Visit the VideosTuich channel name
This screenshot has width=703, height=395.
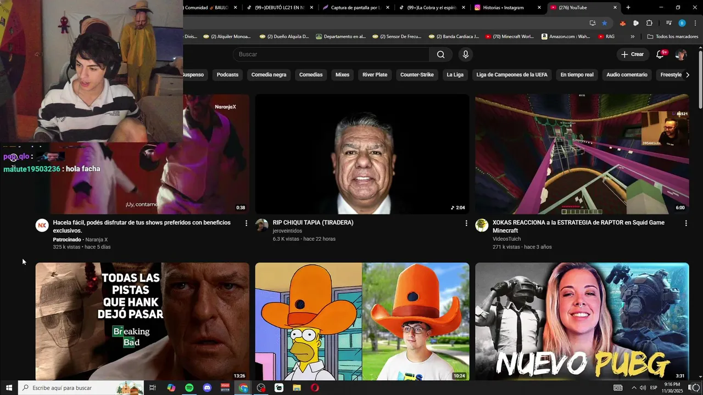(506, 239)
